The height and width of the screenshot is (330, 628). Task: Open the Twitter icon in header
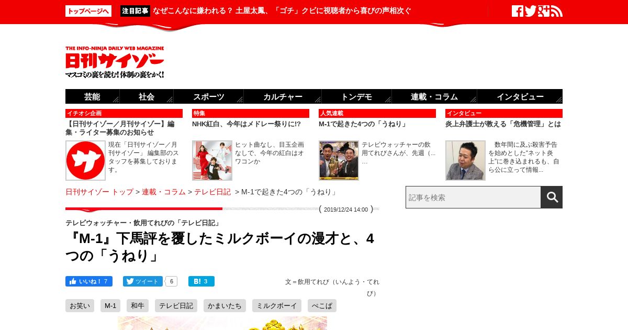point(530,11)
